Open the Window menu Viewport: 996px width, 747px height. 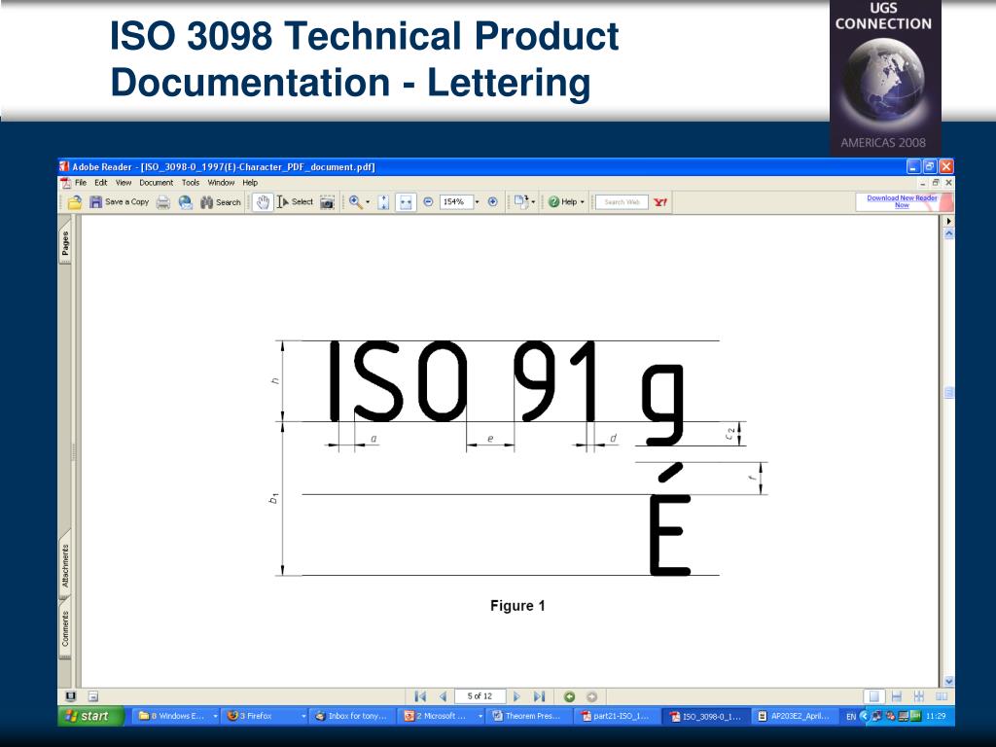(x=221, y=182)
